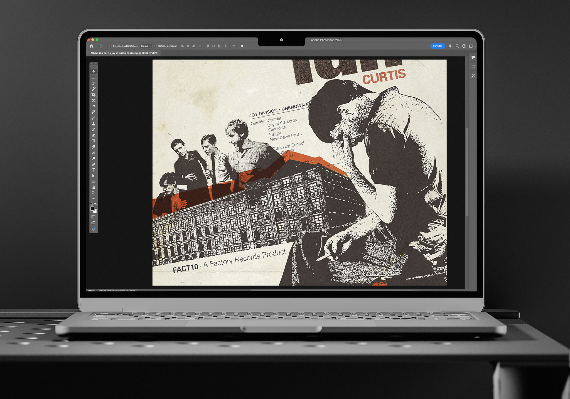Viewport: 570px width, 399px height.
Task: Close the tools panel with its X
Action: tap(91, 64)
